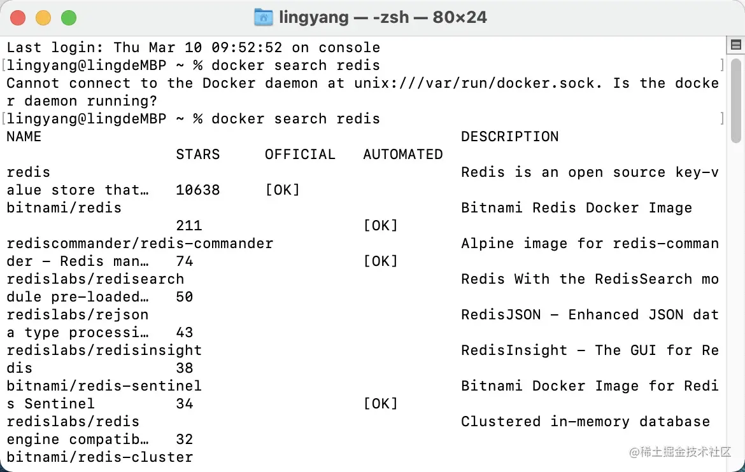Screen dimensions: 745x472
Task: Click the 10638 star count
Action: click(197, 190)
